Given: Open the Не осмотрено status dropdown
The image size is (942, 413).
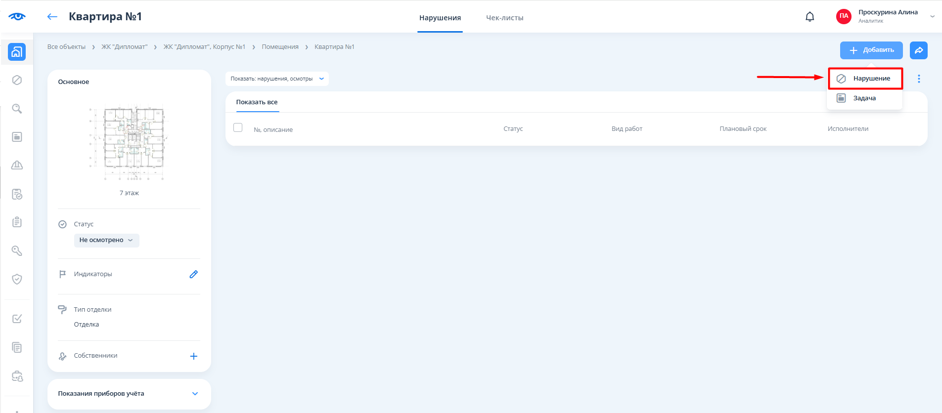Looking at the screenshot, I should 106,240.
